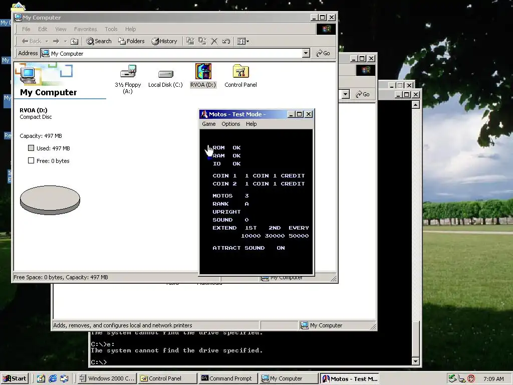Click the 'Capacity: 497 MB' text
This screenshot has height=385, width=513.
(41, 136)
